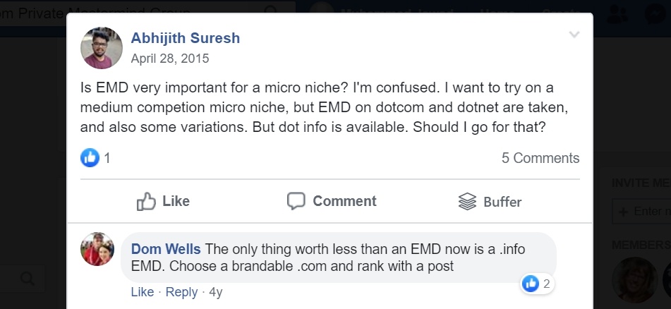Click the Buffer stack icon

[x=467, y=201]
